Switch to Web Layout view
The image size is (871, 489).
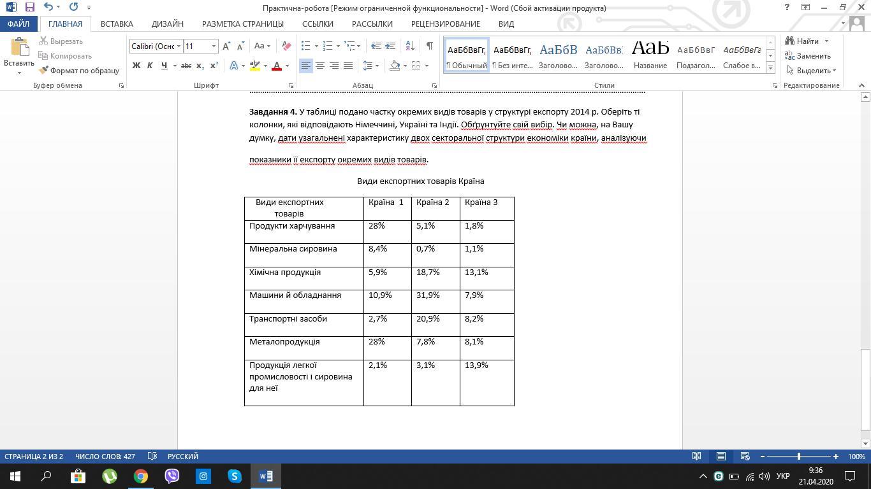click(x=745, y=457)
